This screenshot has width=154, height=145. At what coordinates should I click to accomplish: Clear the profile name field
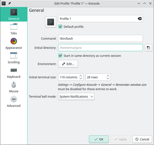(x=140, y=19)
